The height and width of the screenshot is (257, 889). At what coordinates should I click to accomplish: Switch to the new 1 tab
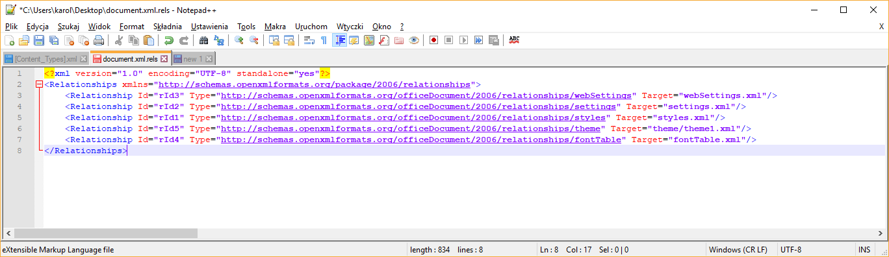193,59
